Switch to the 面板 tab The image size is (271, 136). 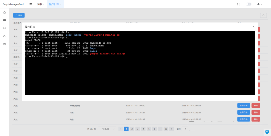coord(39,4)
